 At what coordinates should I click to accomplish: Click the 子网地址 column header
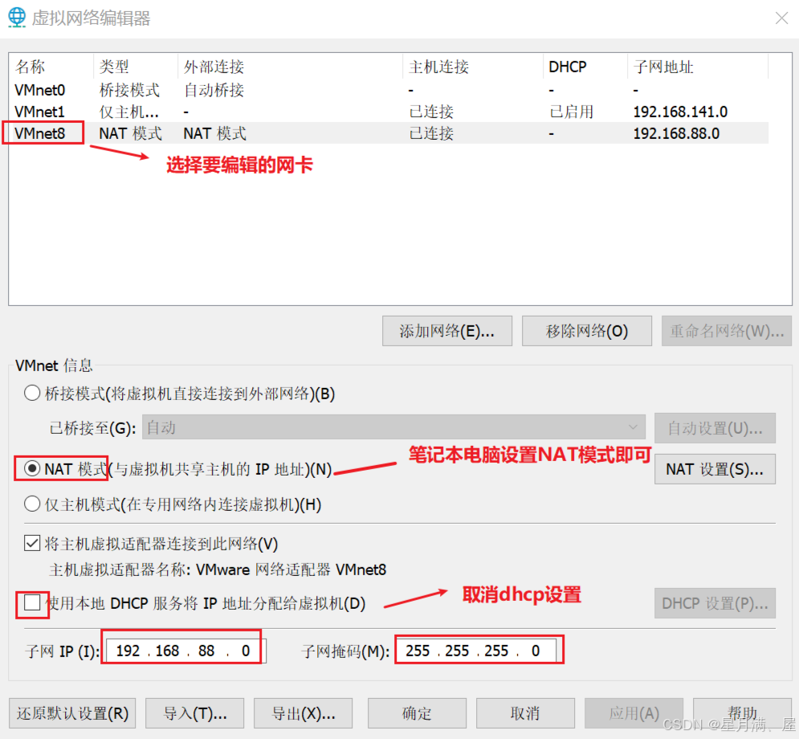(698, 67)
